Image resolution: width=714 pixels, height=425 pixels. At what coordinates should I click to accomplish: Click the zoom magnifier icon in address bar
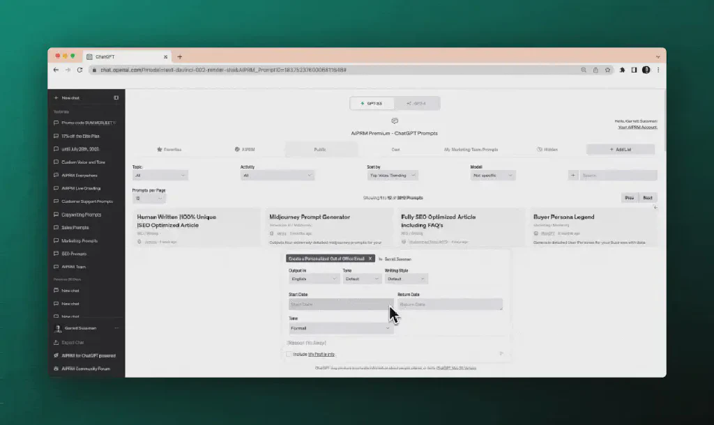(584, 70)
